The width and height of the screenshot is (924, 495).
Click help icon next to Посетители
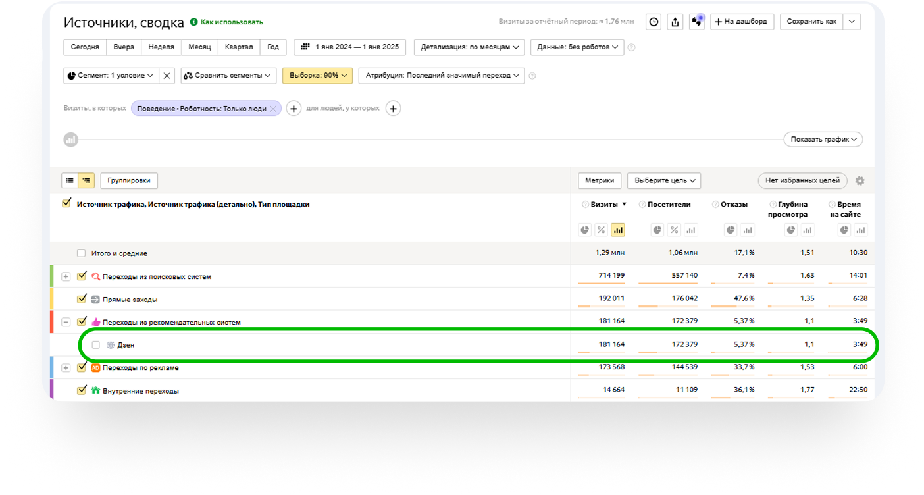coord(642,205)
